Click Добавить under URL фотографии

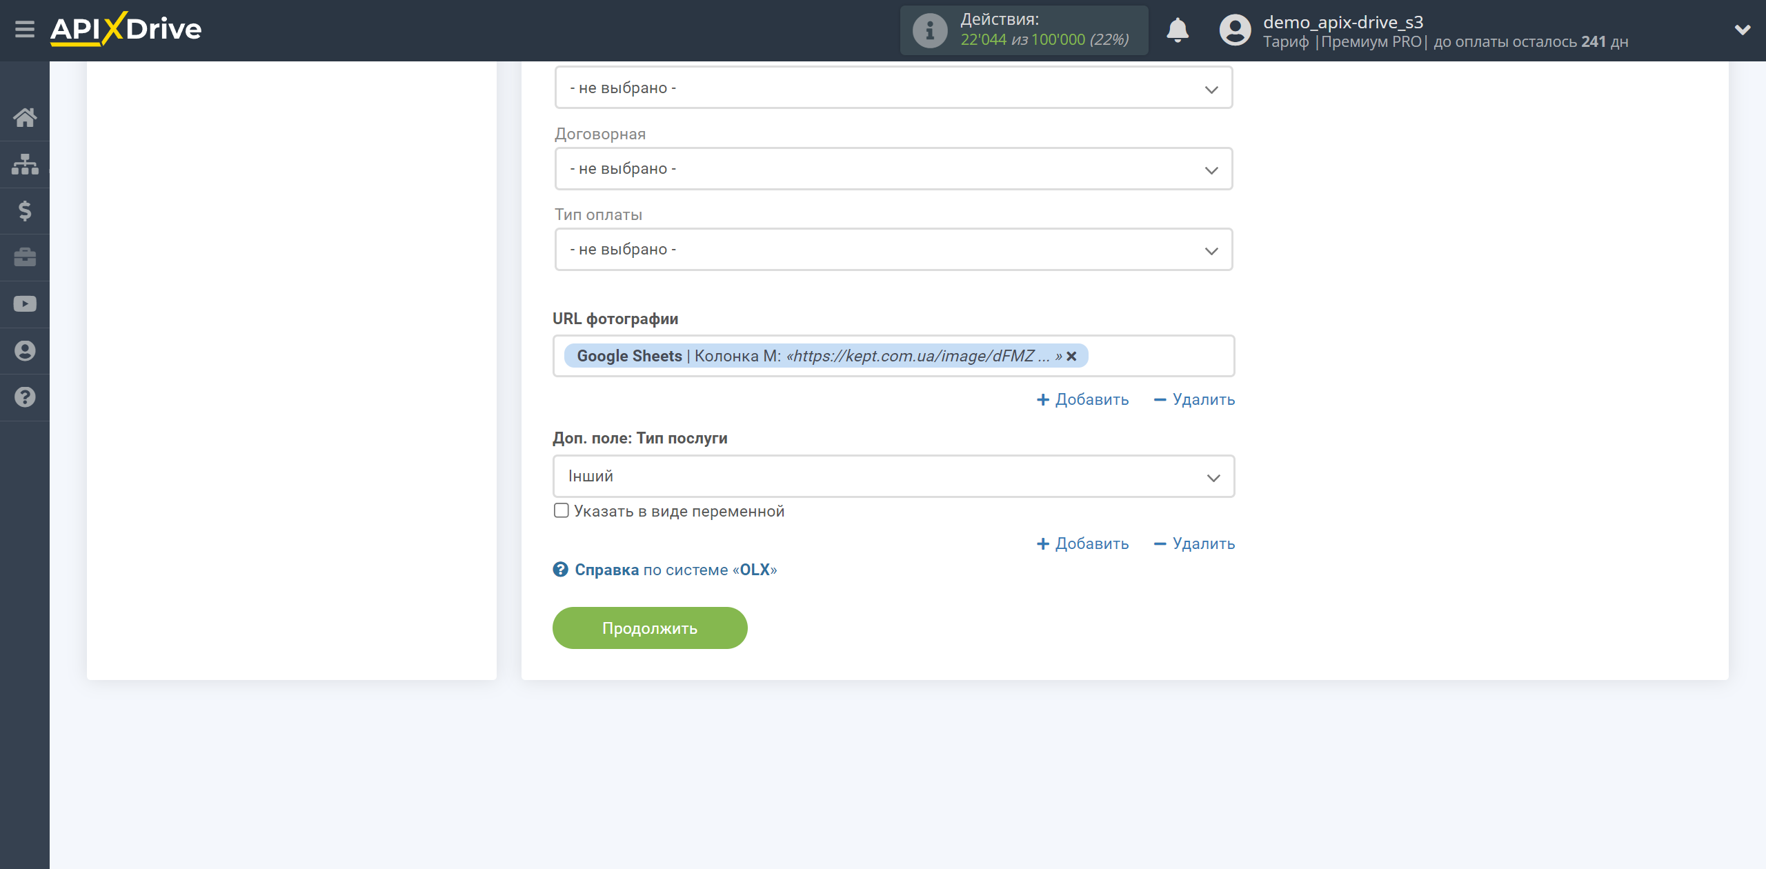[1082, 399]
